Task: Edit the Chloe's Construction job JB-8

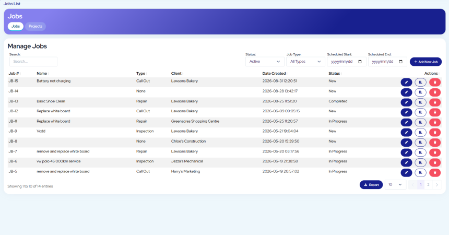Action: click(x=406, y=143)
